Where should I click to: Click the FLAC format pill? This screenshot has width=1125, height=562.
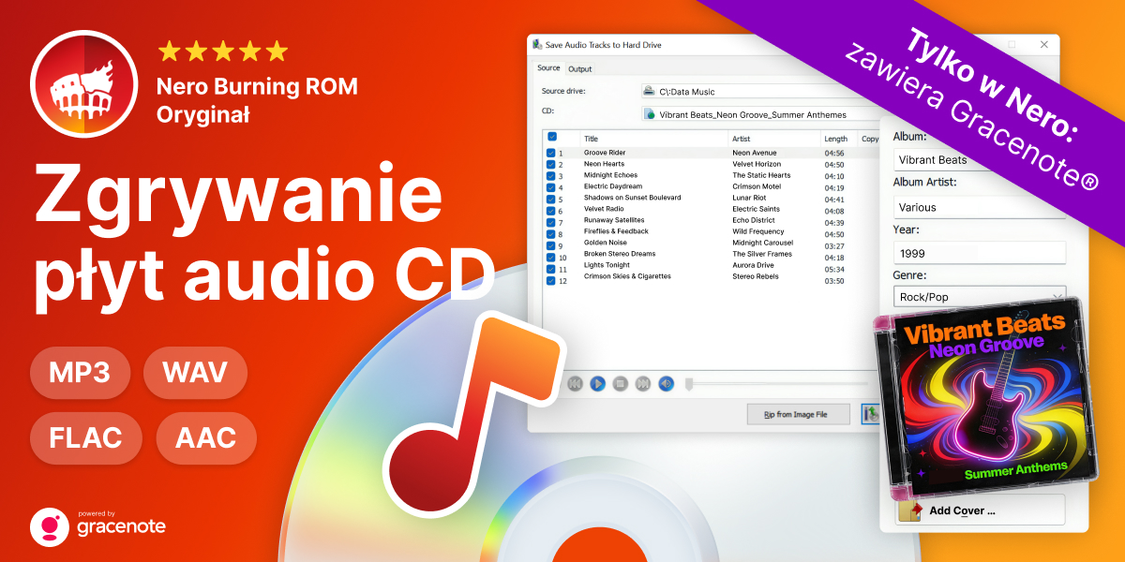(86, 438)
